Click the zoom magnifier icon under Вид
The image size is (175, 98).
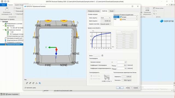40,83
